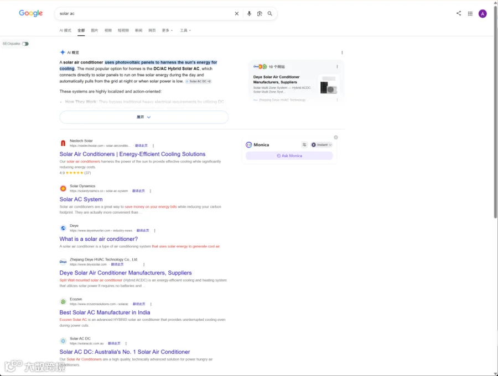
Task: Open Solar Air Conditioners Energy-Efficient Cooling link
Action: [132, 154]
